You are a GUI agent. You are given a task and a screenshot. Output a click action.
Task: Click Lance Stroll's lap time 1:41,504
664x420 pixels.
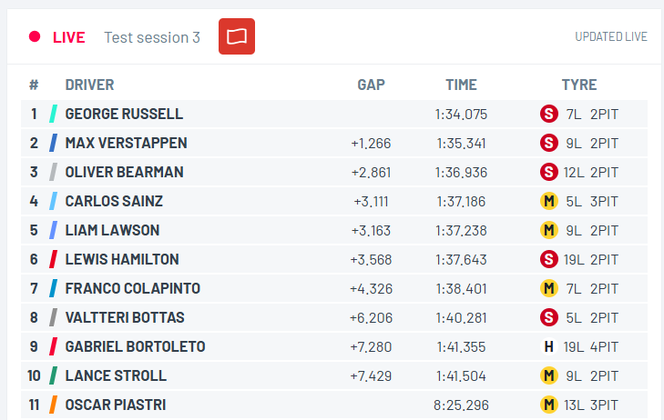pyautogui.click(x=461, y=376)
